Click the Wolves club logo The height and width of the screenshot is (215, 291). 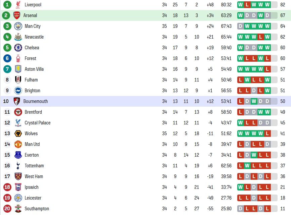(18, 133)
